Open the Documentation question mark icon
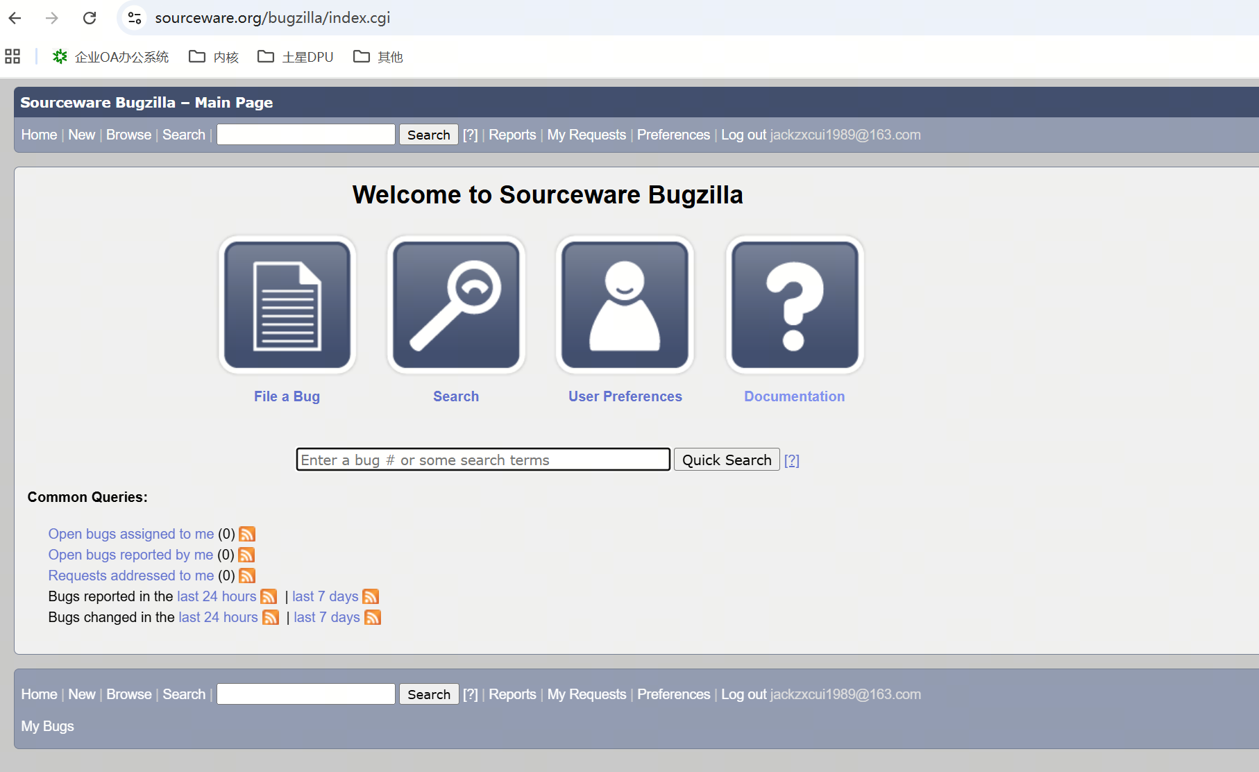 coord(795,305)
